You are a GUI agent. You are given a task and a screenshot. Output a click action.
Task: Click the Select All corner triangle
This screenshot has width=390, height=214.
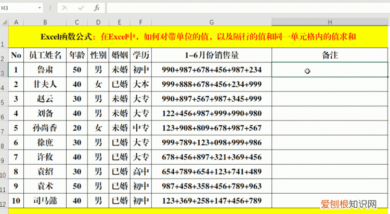[4, 22]
